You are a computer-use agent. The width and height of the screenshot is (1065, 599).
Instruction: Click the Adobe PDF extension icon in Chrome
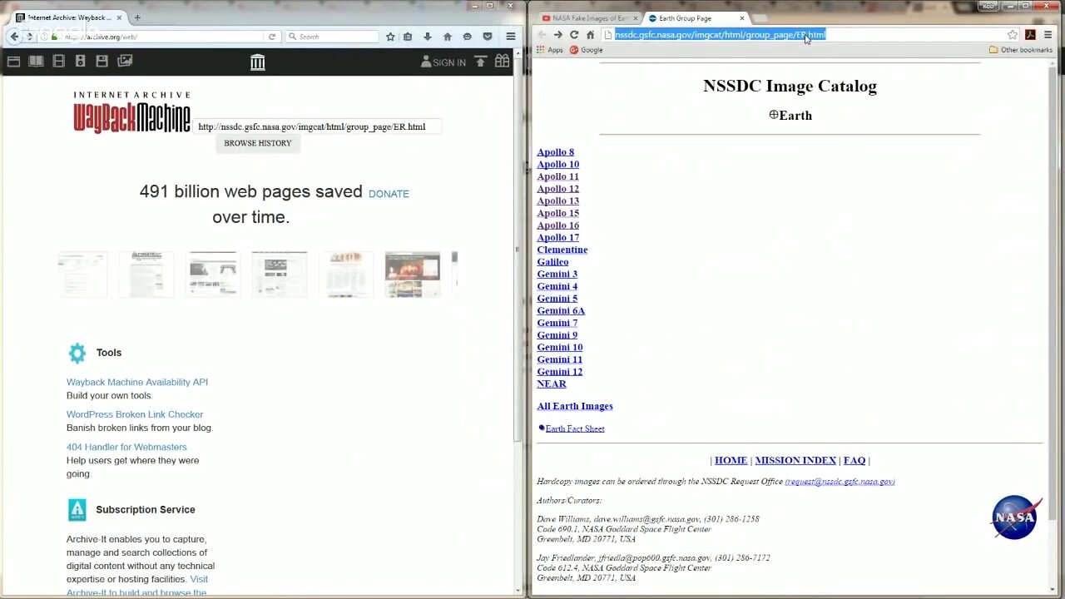tap(1030, 35)
